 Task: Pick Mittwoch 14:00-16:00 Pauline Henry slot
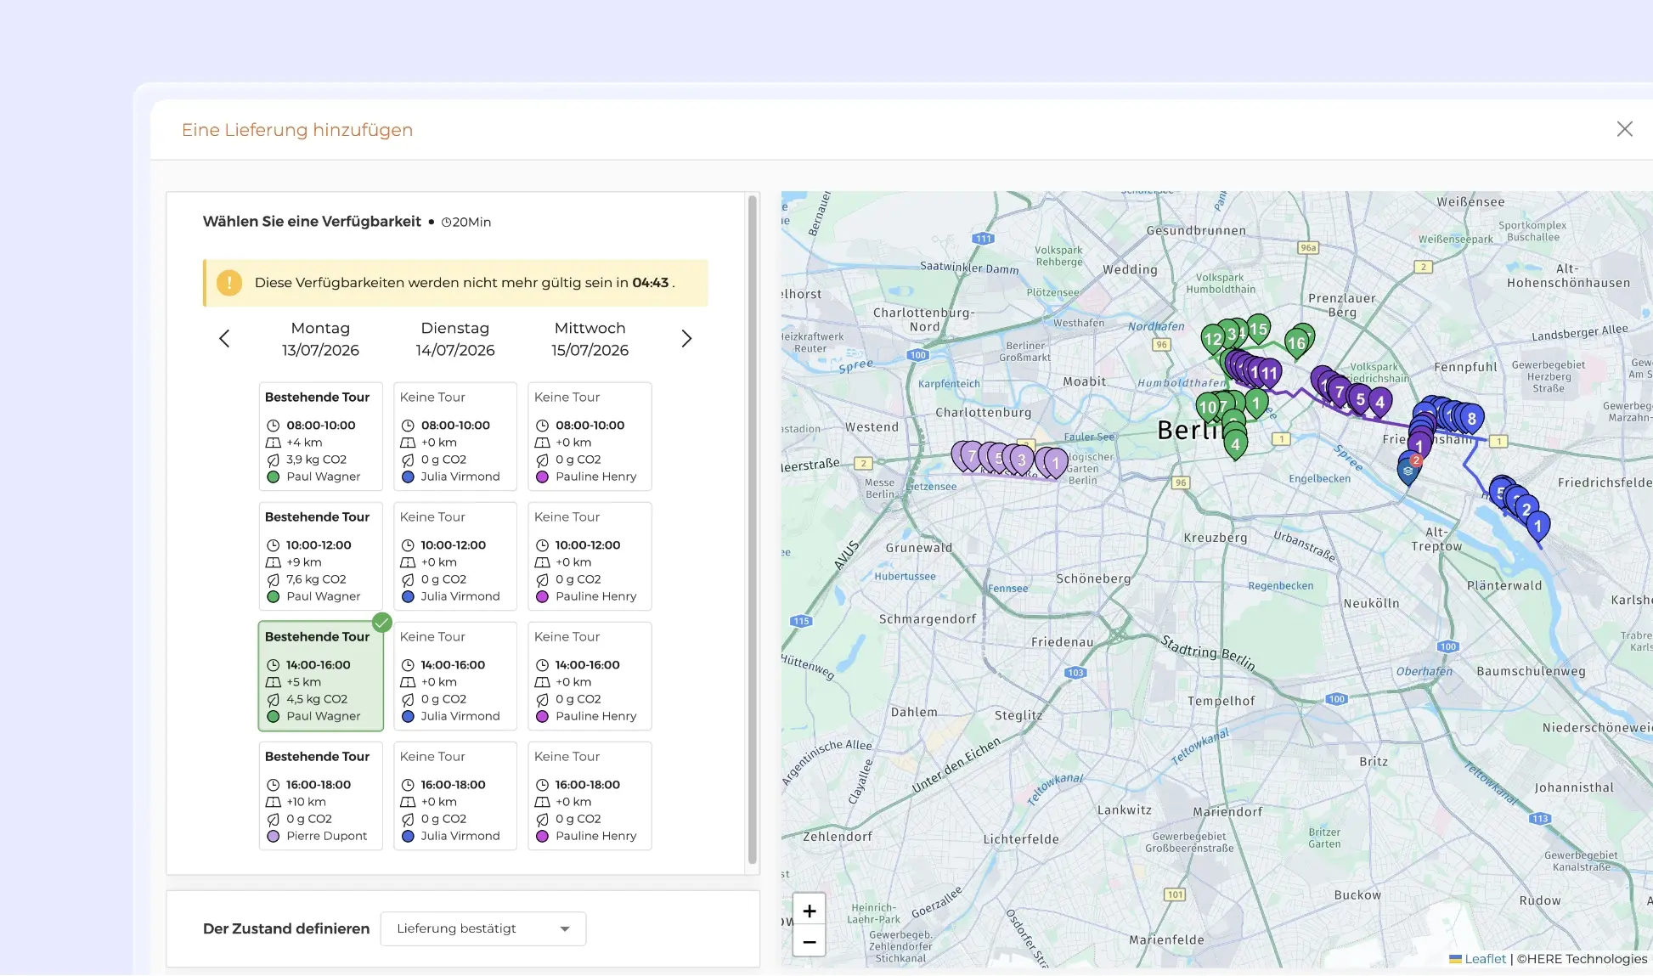[590, 676]
